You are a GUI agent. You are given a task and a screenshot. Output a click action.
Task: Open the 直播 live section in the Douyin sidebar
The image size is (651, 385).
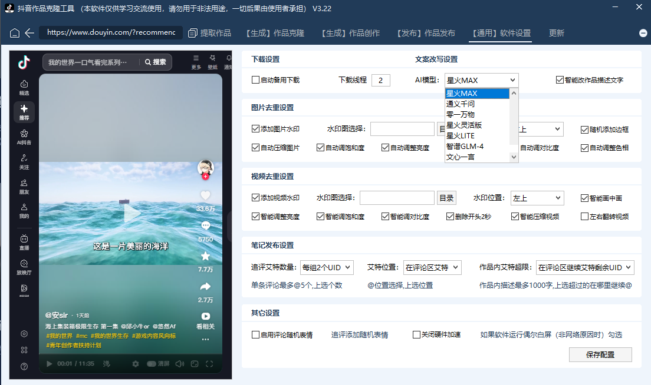pos(24,242)
